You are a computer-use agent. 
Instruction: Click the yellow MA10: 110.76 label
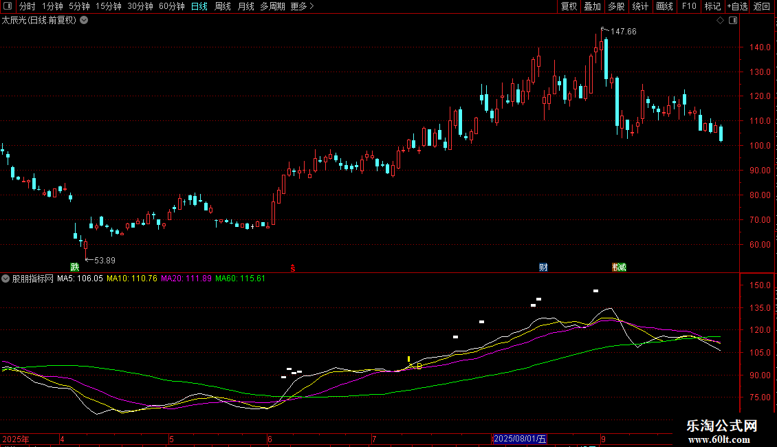click(132, 279)
